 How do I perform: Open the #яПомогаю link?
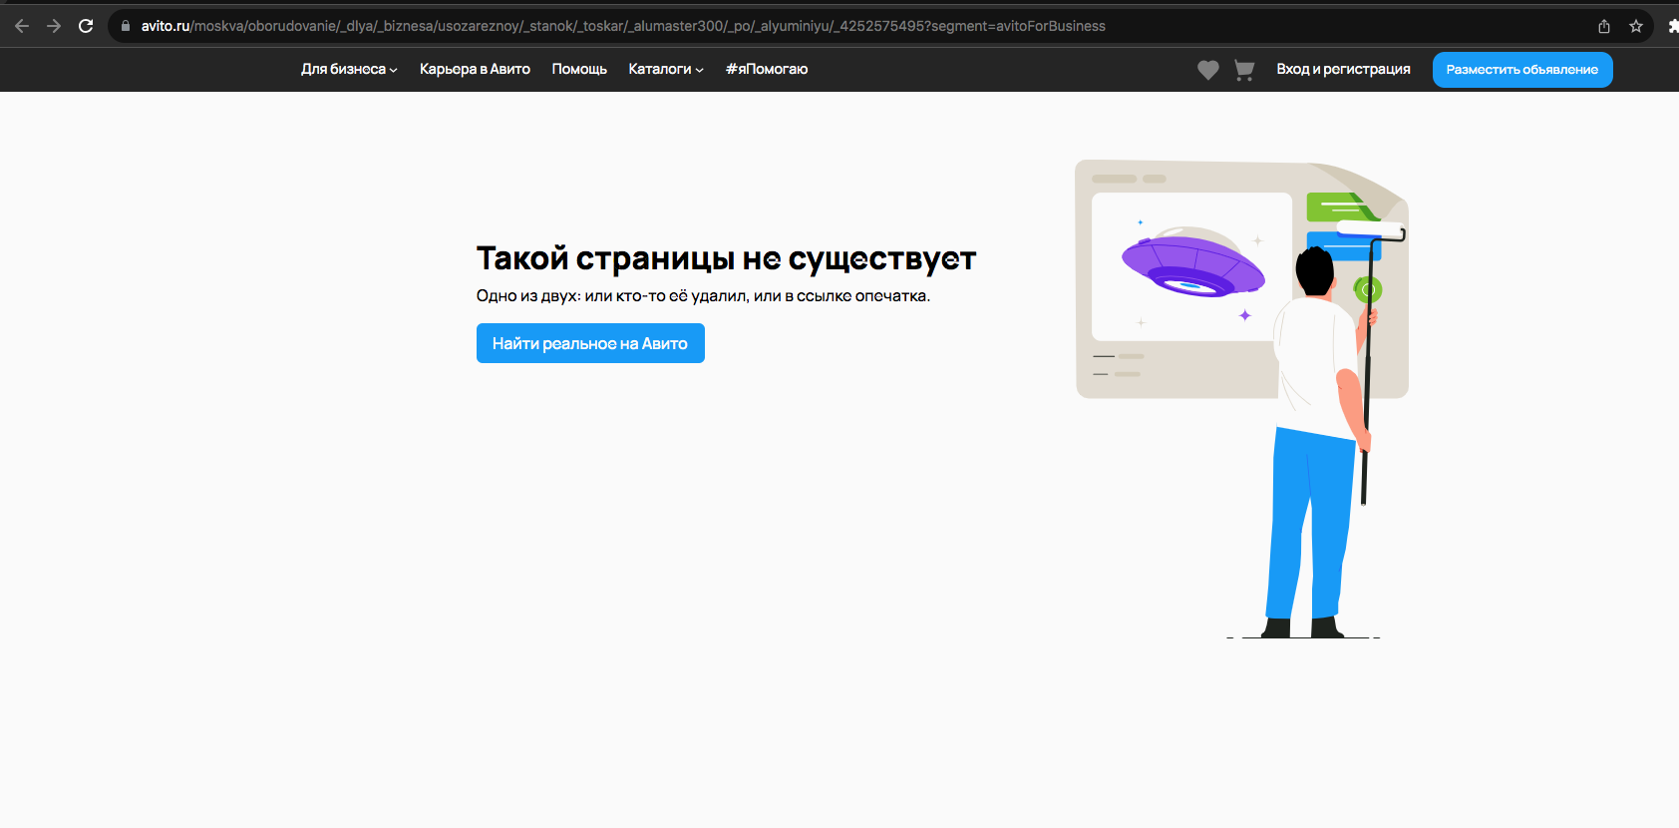(767, 69)
